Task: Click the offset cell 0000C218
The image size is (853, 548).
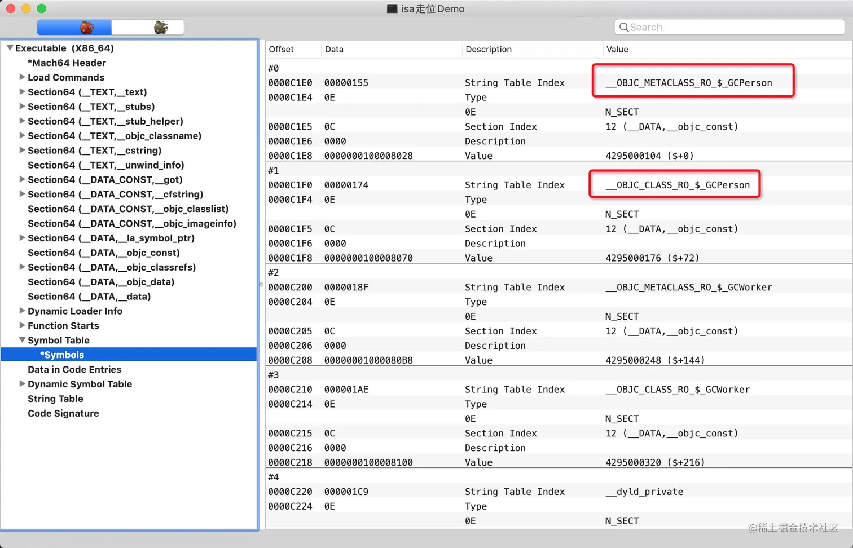Action: click(290, 462)
